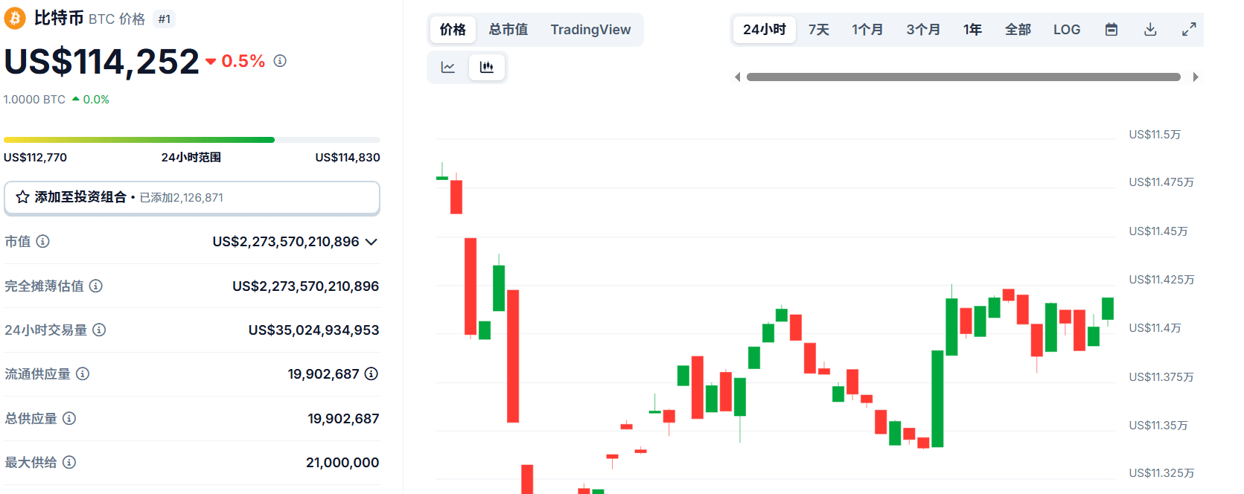Select 3个月 time range
1244x494 pixels.
point(923,30)
